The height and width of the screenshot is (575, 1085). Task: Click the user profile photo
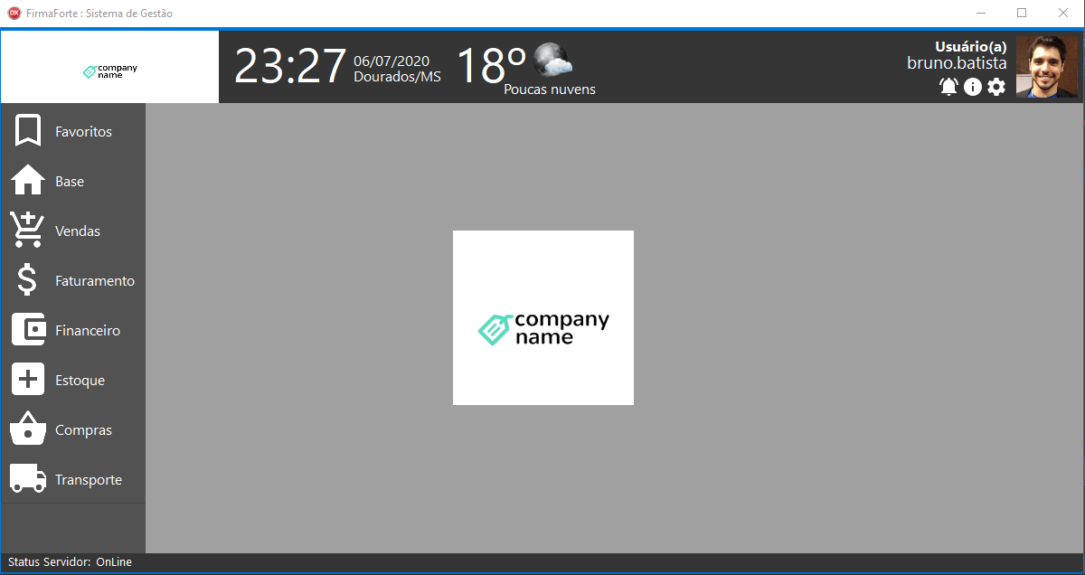[x=1047, y=67]
